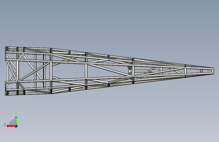The image size is (219, 142).
Task: Click the blue Z axis origin dot
Action: [16, 126]
